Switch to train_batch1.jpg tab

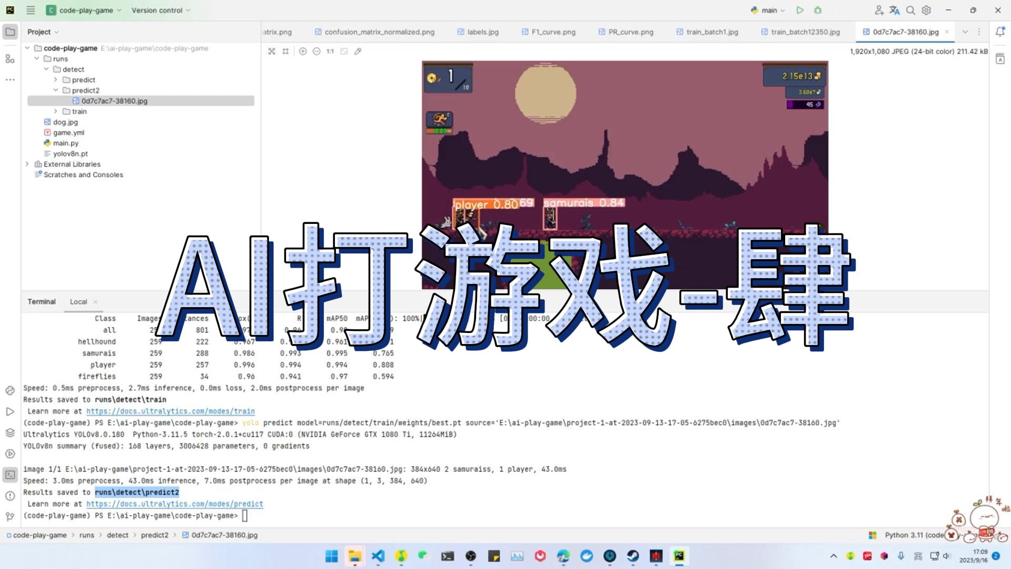point(707,32)
